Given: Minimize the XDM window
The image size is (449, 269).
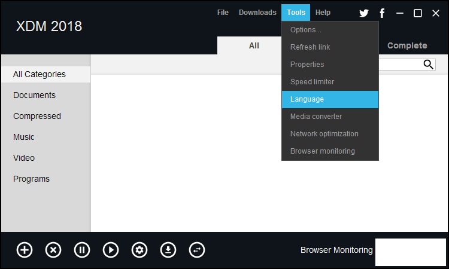Looking at the screenshot, I should [x=400, y=13].
